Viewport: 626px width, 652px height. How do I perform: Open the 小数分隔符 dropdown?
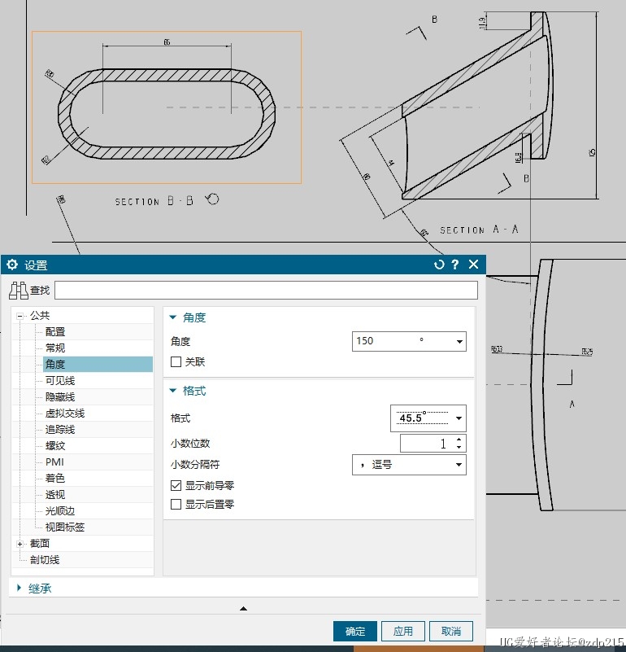coord(409,465)
